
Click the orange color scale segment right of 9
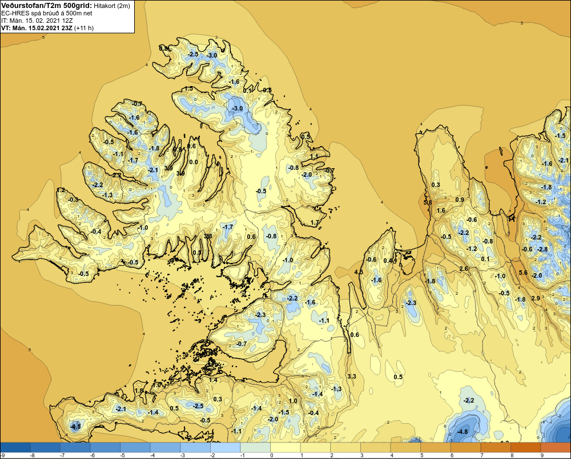556,447
